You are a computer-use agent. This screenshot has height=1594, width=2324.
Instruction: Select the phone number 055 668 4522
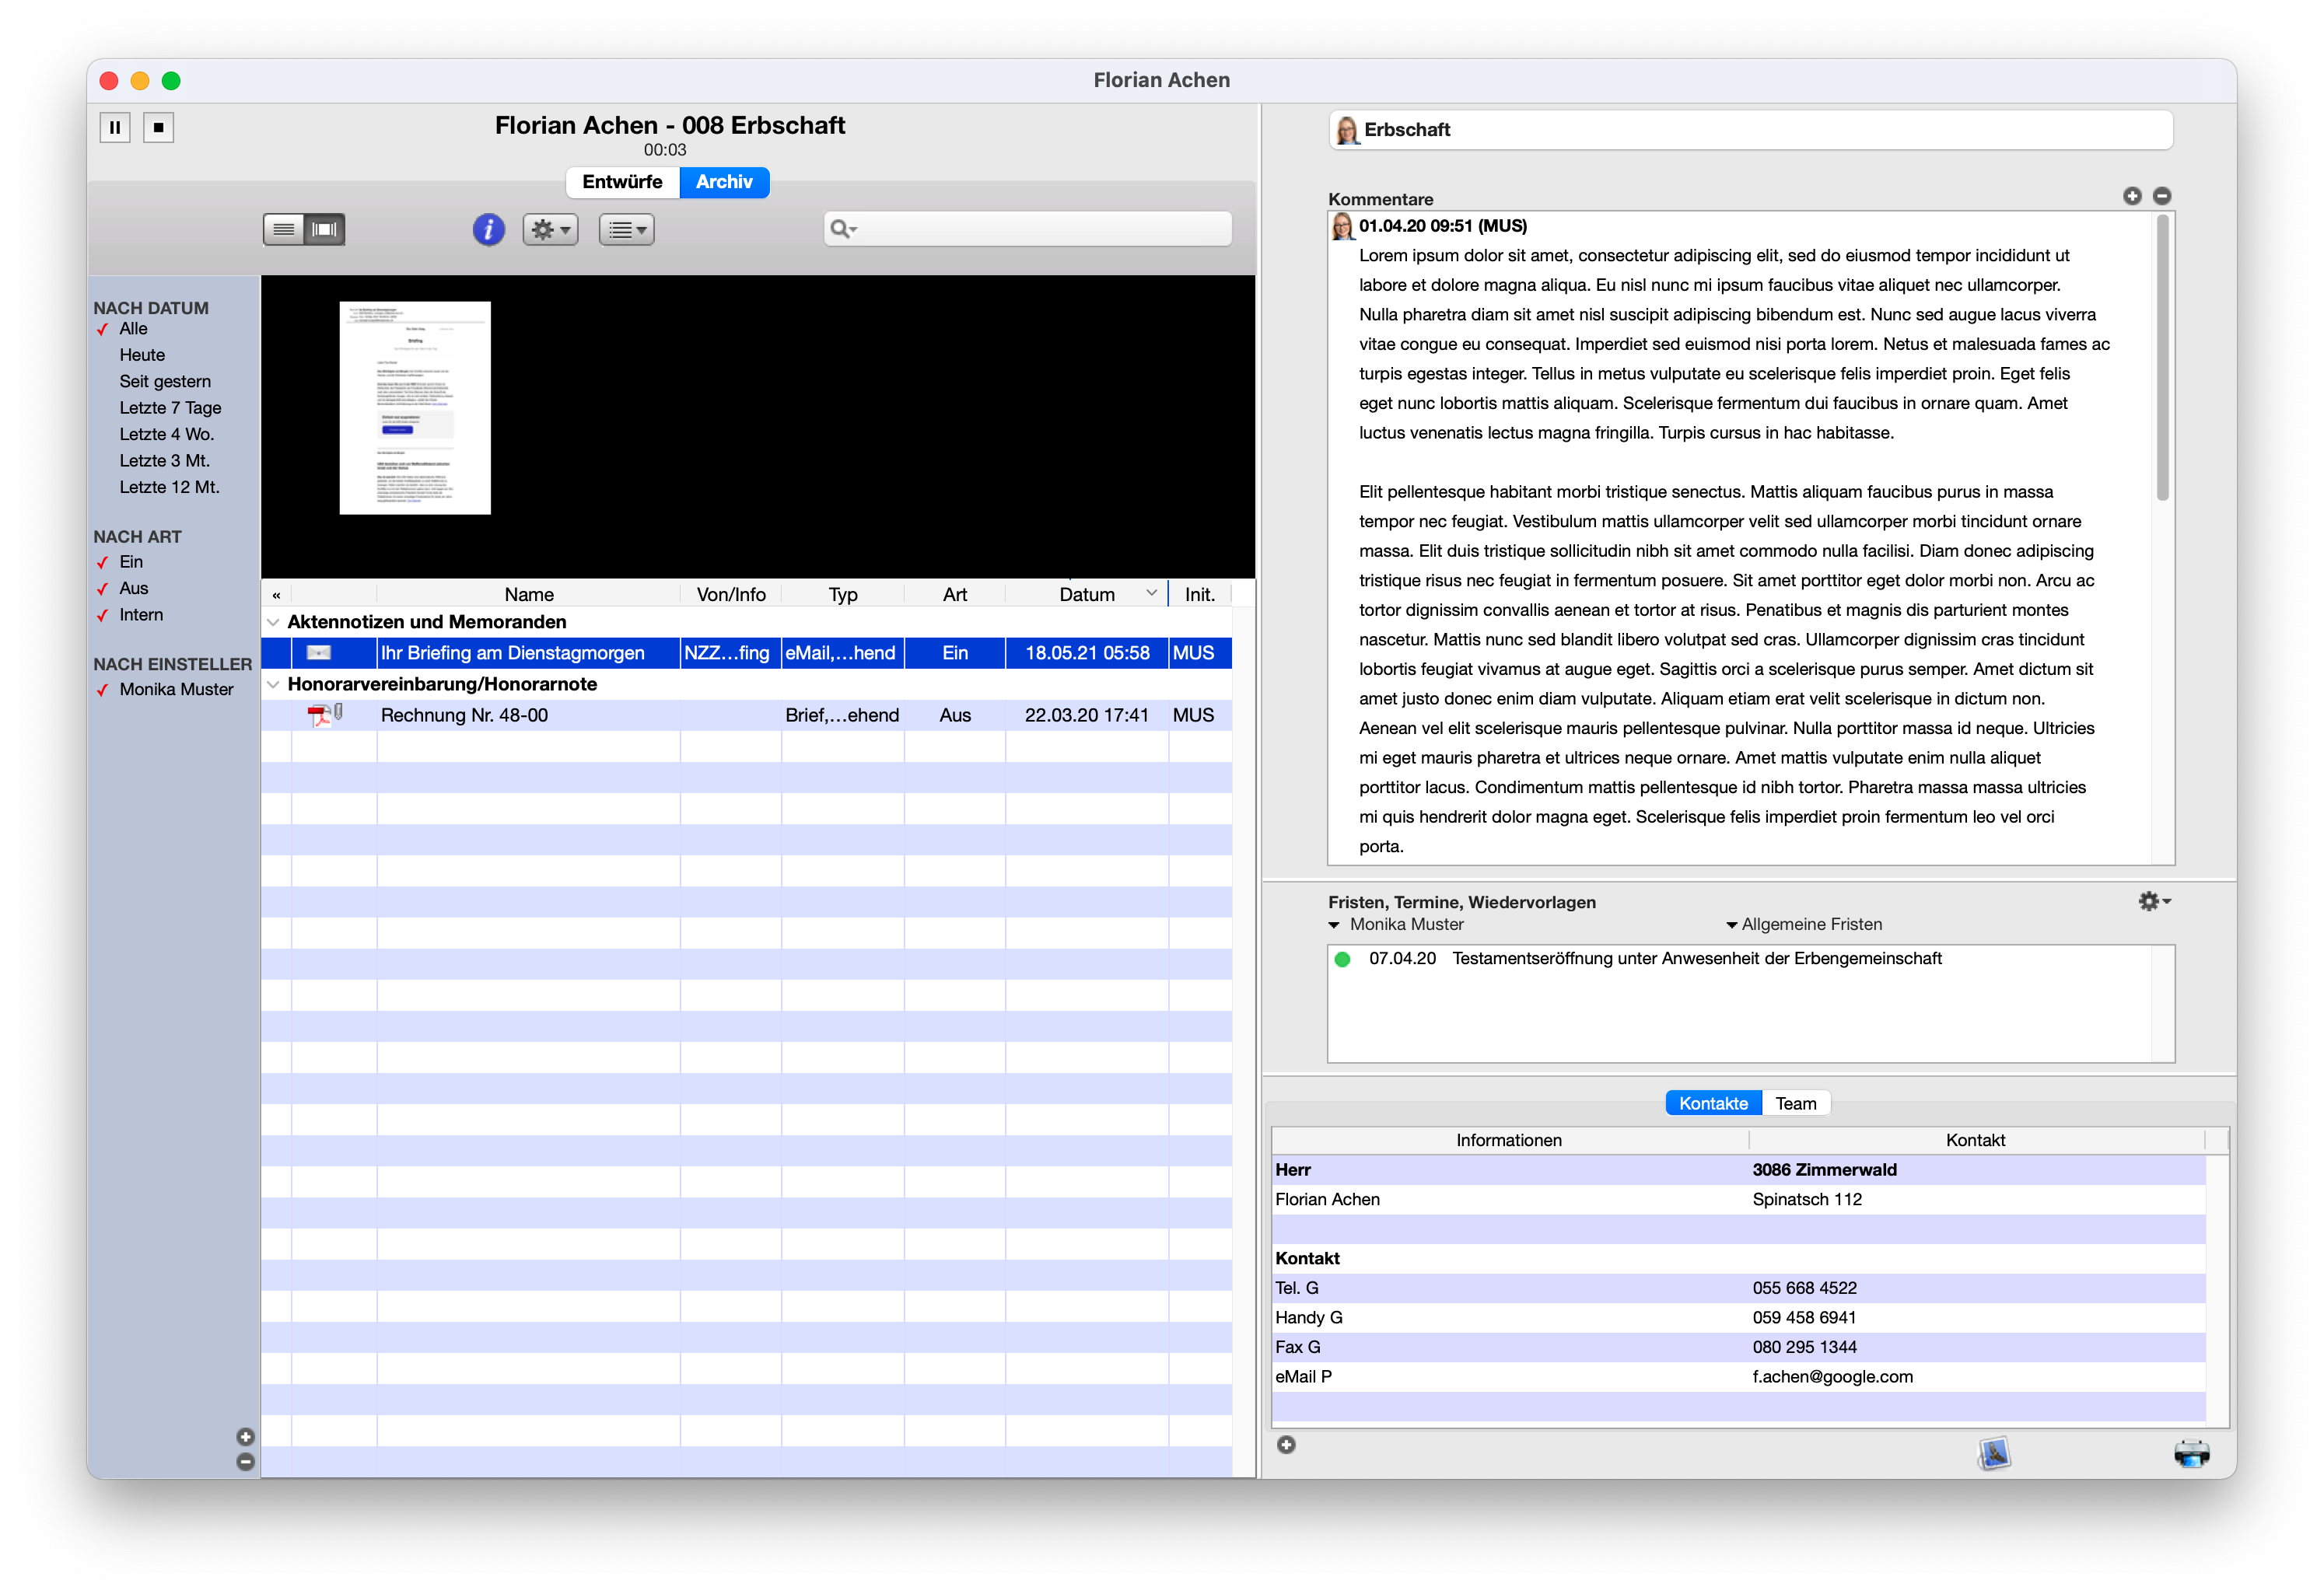click(x=1804, y=1289)
